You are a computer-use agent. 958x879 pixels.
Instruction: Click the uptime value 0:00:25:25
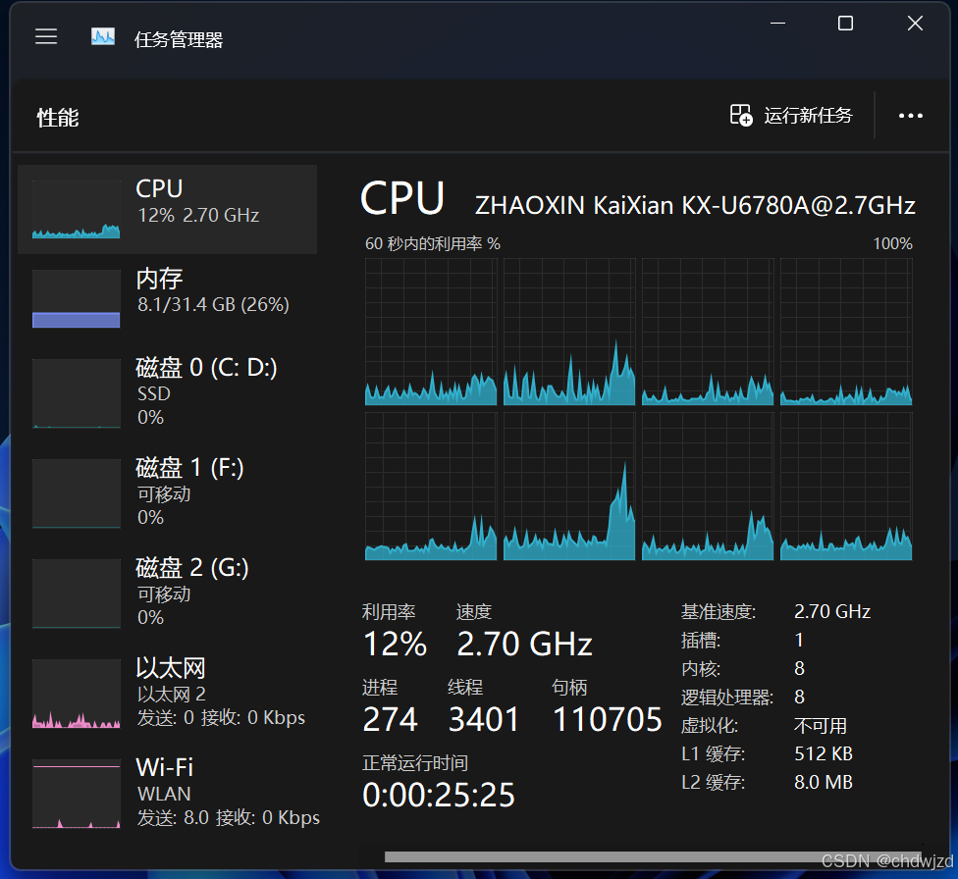click(x=439, y=795)
